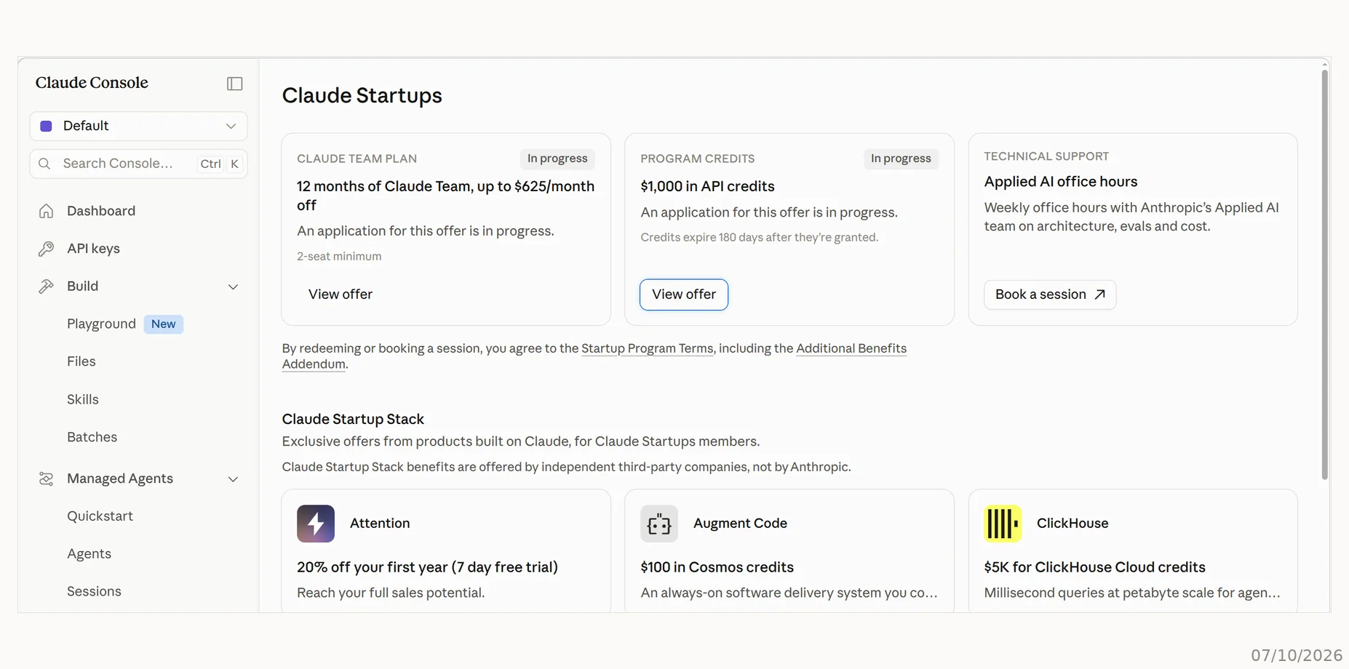The image size is (1349, 669).
Task: Go to Dashboard
Action: [101, 211]
